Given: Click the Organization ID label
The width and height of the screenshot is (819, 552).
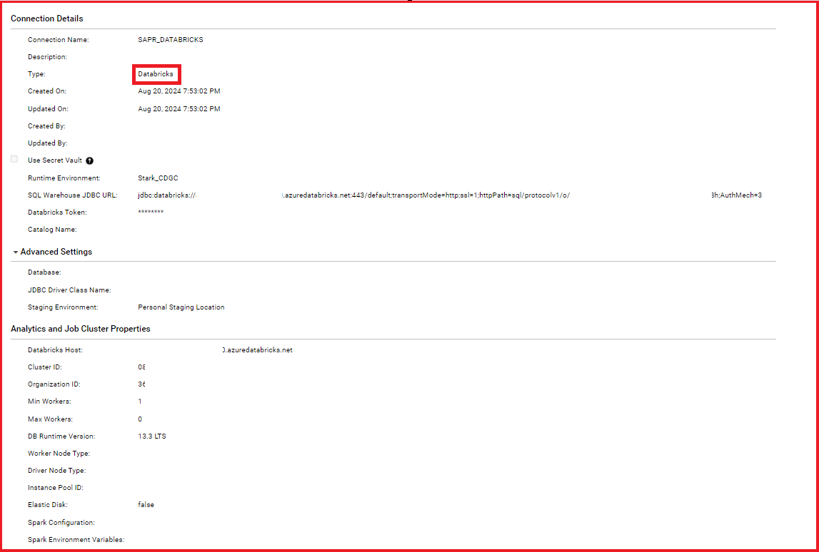Looking at the screenshot, I should click(54, 384).
